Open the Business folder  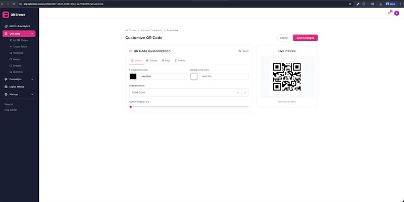click(18, 72)
